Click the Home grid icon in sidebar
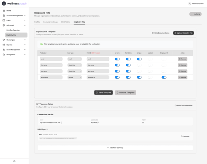Image resolution: width=207 pixels, height=164 pixels. tap(4, 11)
